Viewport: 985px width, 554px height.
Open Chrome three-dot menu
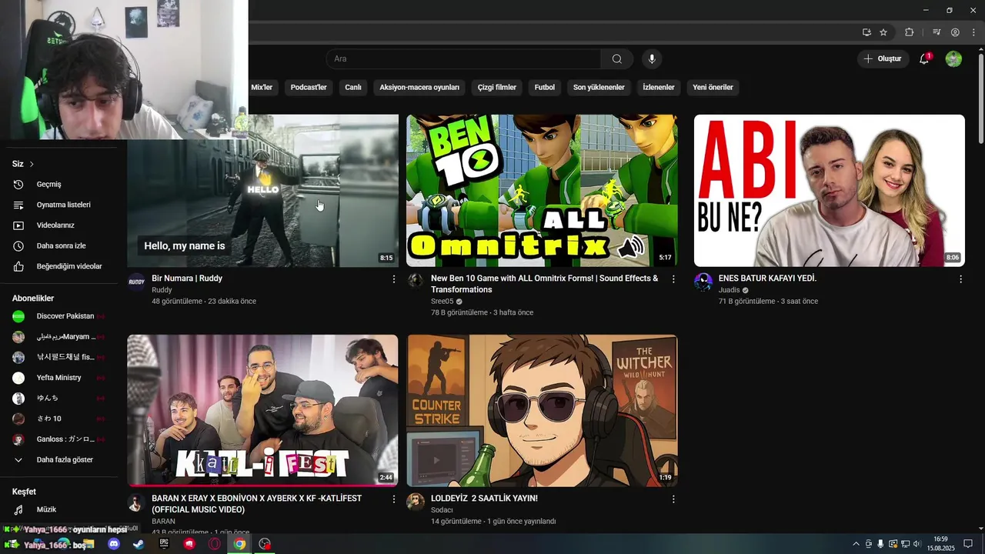(x=973, y=32)
